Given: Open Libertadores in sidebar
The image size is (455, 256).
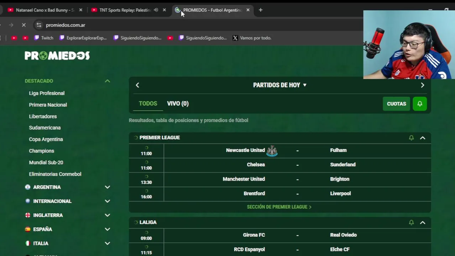Looking at the screenshot, I should pos(43,116).
